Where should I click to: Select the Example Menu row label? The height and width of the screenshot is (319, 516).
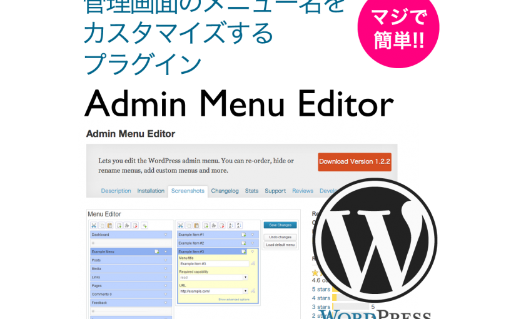pyautogui.click(x=103, y=251)
